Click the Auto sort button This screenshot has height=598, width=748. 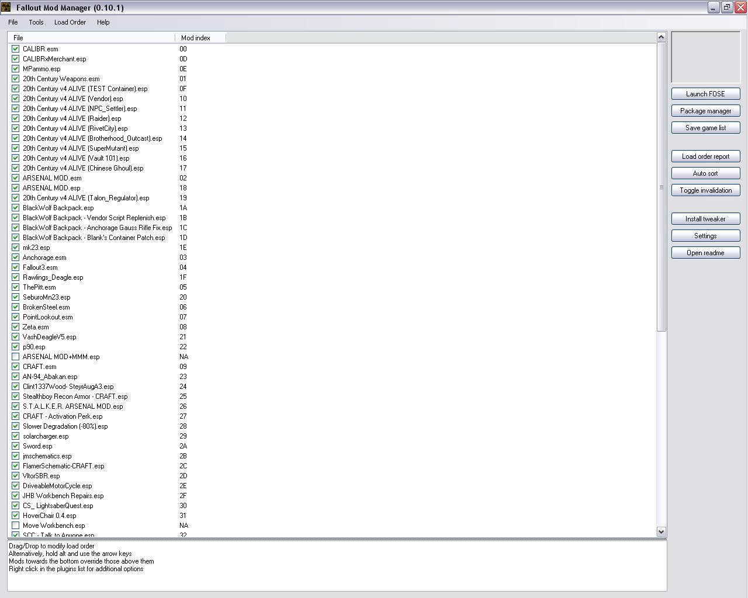pyautogui.click(x=705, y=173)
